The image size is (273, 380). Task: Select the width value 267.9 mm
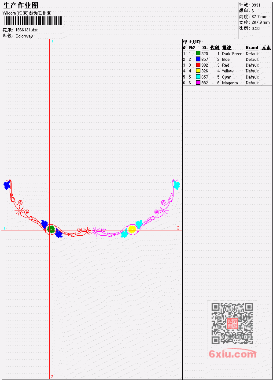(260, 23)
